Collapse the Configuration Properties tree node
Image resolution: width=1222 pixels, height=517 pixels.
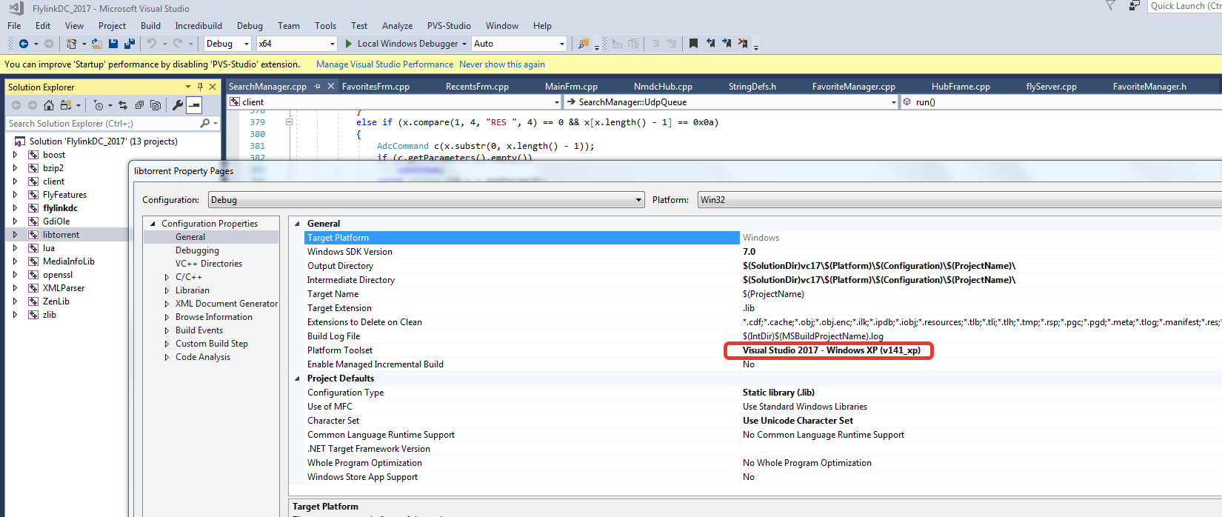tap(153, 224)
